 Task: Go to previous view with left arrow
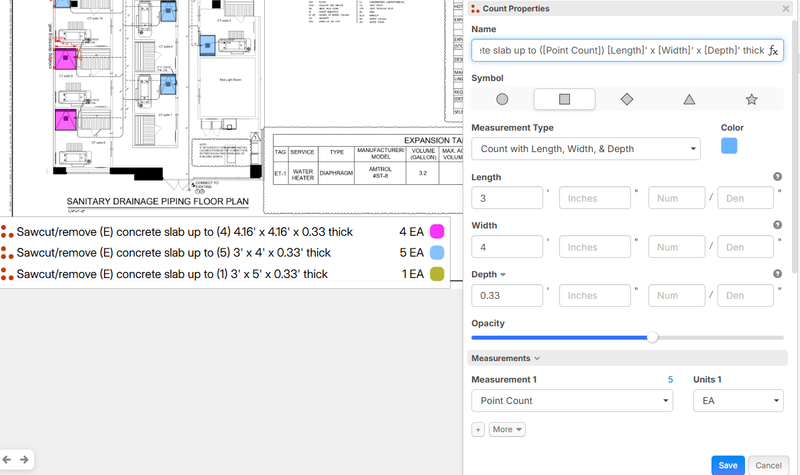coord(7,460)
